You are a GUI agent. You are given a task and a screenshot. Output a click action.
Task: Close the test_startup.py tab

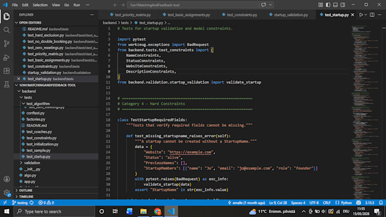pyautogui.click(x=353, y=15)
